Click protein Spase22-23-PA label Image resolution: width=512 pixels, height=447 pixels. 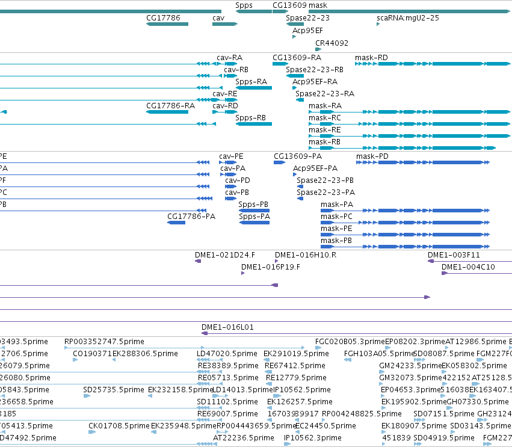tap(325, 193)
